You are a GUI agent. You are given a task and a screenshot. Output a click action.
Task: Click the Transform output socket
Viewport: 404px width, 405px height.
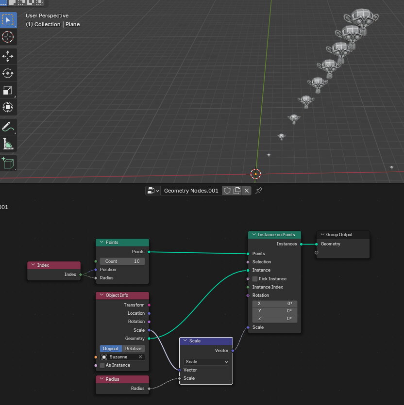[149, 305]
